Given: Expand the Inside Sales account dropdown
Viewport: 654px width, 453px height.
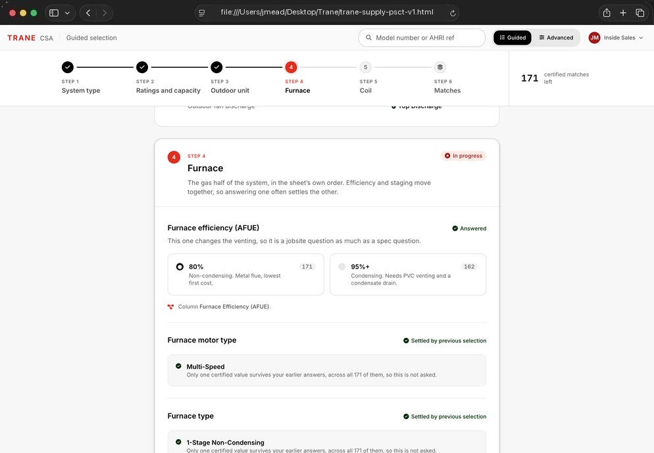Looking at the screenshot, I should click(623, 38).
